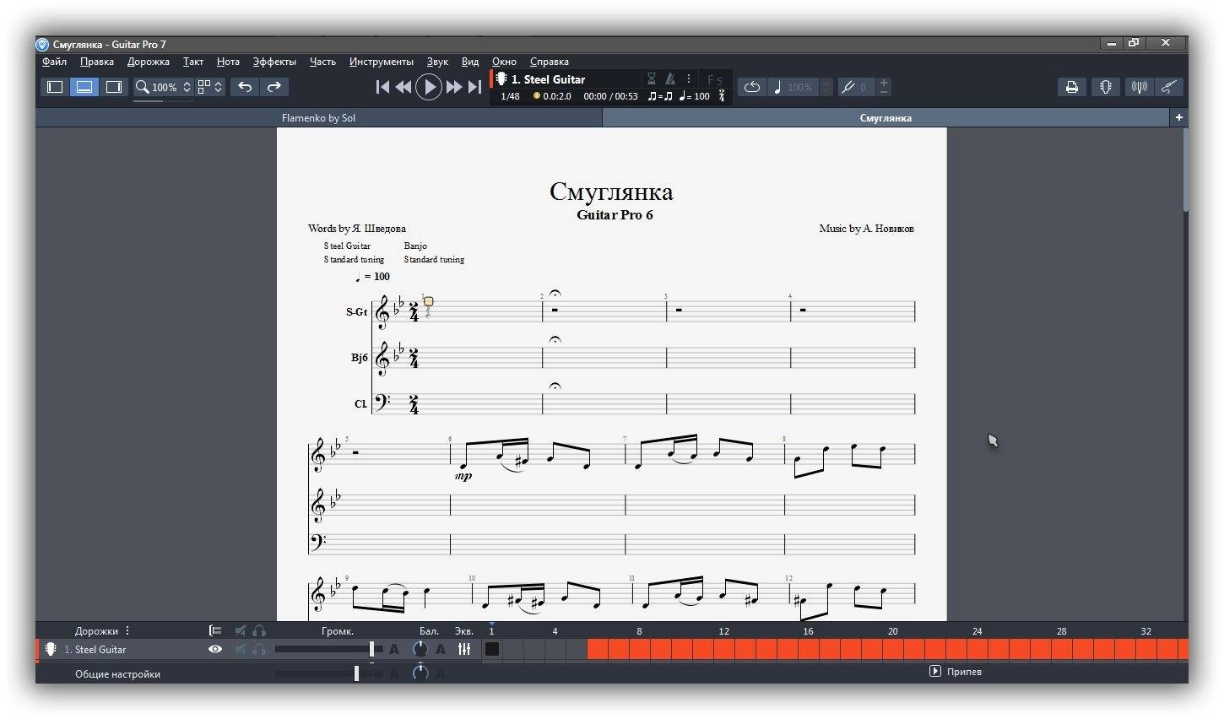Solo the Steel Guitar track headphones

[259, 649]
